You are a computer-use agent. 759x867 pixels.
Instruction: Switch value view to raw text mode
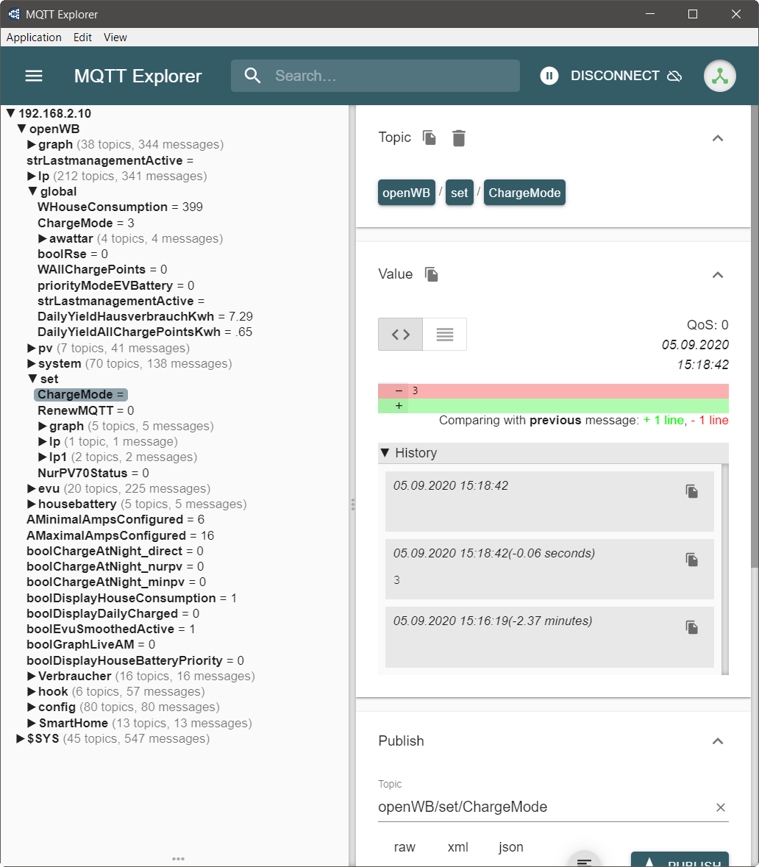[445, 334]
